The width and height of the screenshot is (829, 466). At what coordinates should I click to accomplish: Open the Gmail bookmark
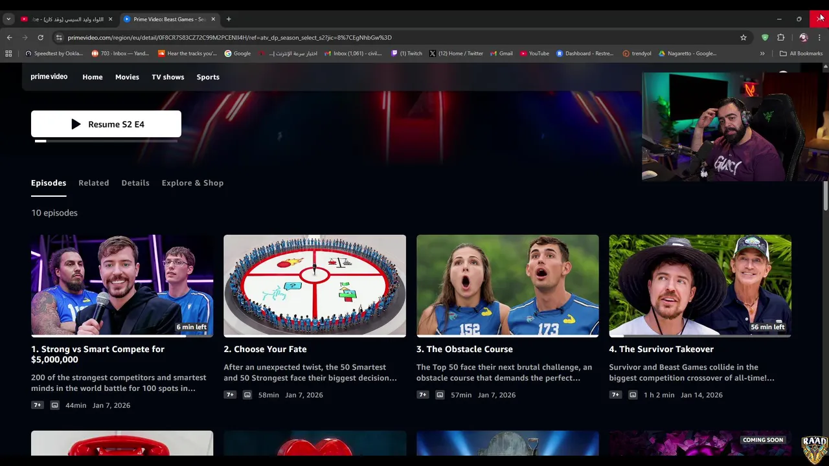502,54
